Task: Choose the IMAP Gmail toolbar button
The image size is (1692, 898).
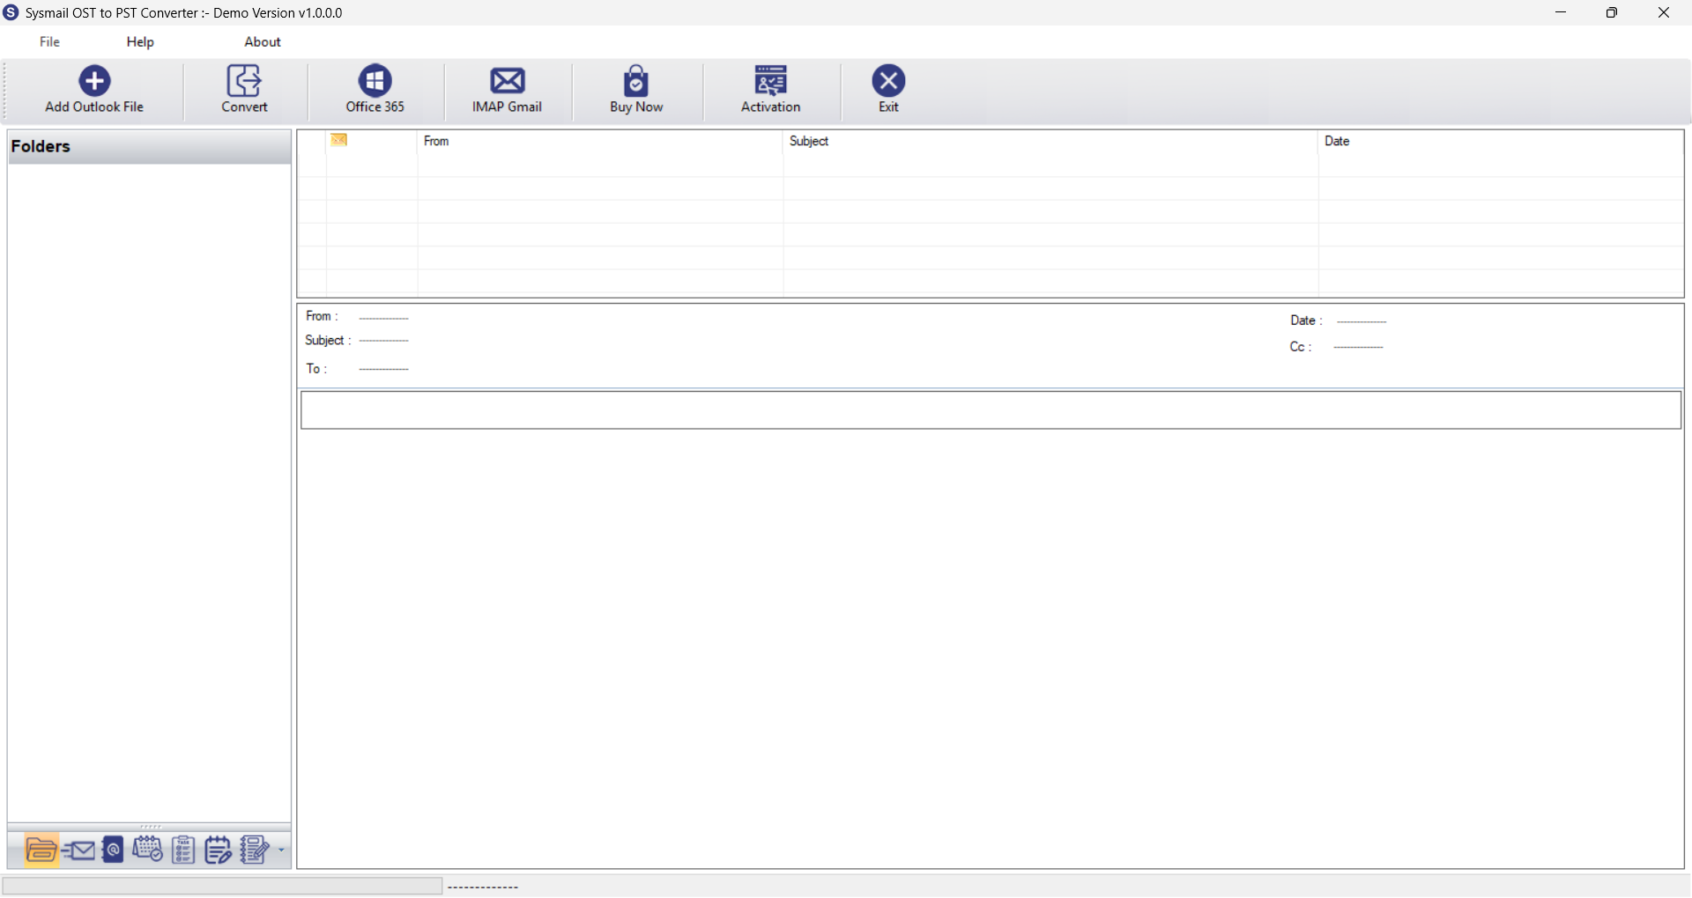Action: (x=507, y=90)
